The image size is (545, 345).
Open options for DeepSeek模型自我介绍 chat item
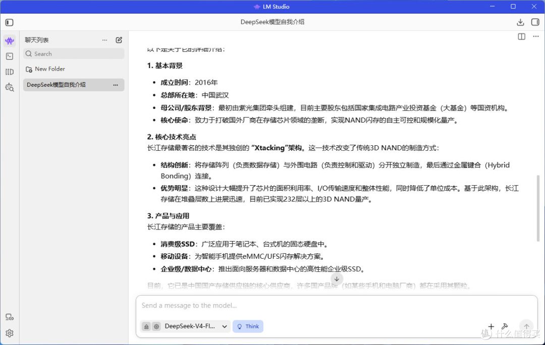click(x=116, y=85)
